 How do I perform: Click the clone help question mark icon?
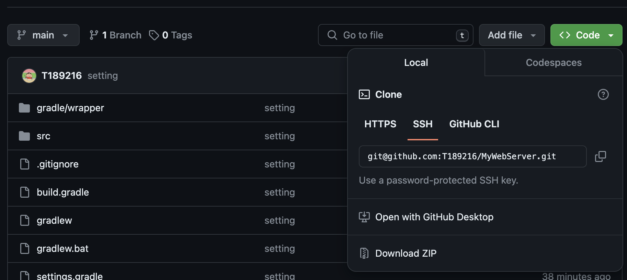click(603, 94)
